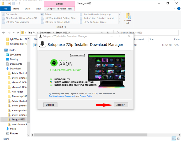Viewport: 181px width, 141px height.
Task: Sort by the Ratio column header
Action: [177, 39]
